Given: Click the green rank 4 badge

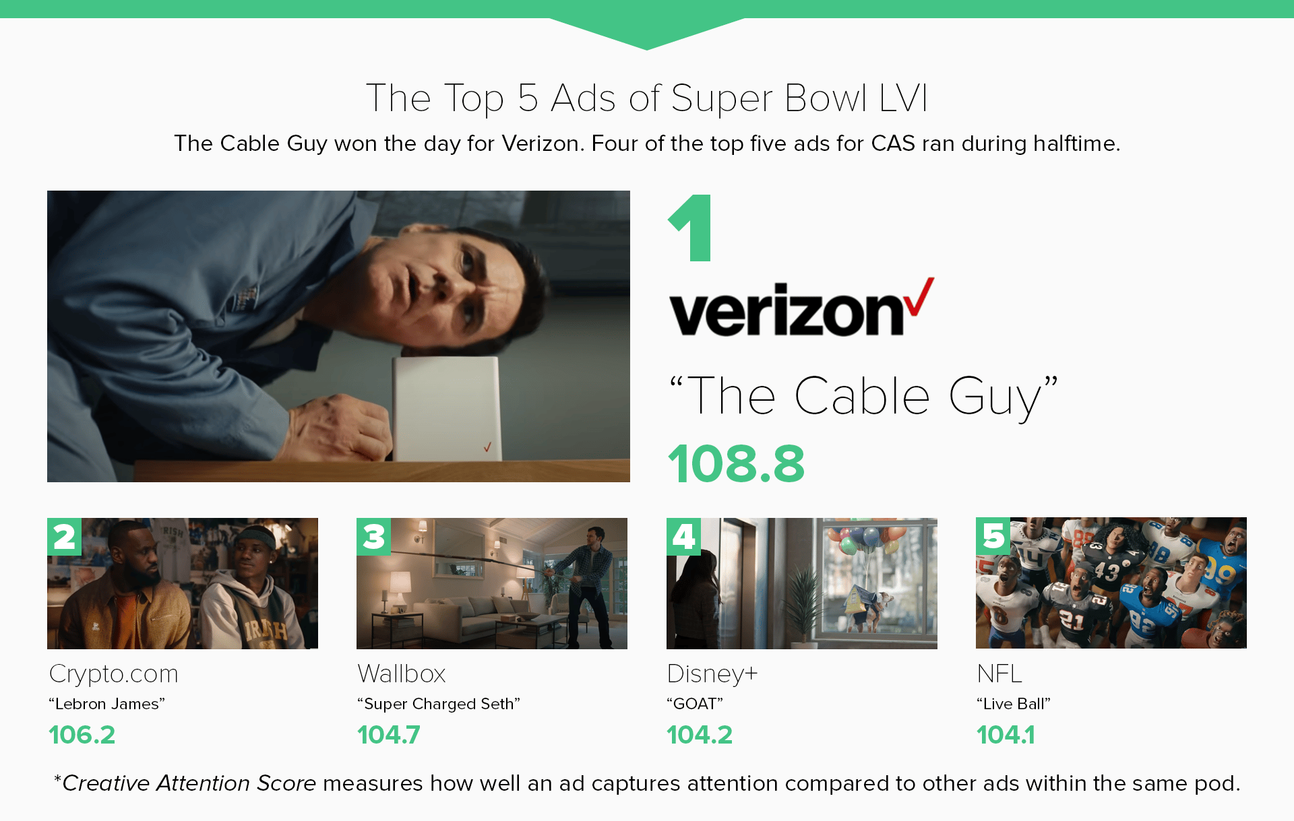Looking at the screenshot, I should (x=683, y=537).
